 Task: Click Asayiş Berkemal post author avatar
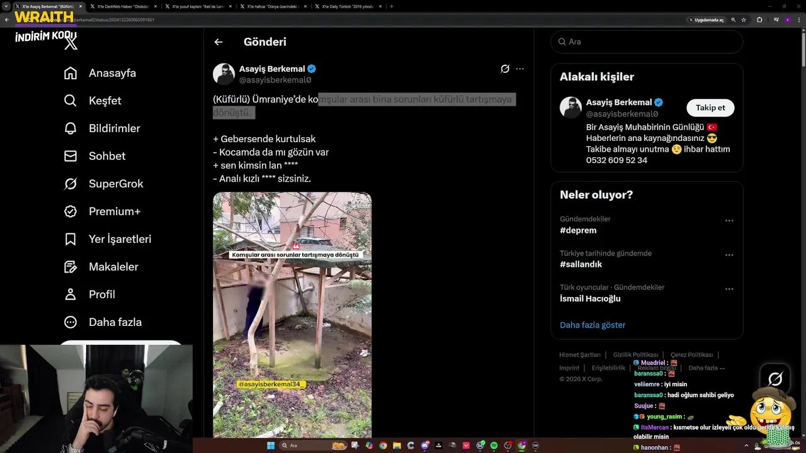(224, 74)
